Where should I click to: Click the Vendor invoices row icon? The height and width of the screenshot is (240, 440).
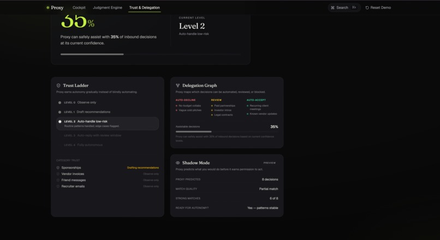click(x=58, y=174)
